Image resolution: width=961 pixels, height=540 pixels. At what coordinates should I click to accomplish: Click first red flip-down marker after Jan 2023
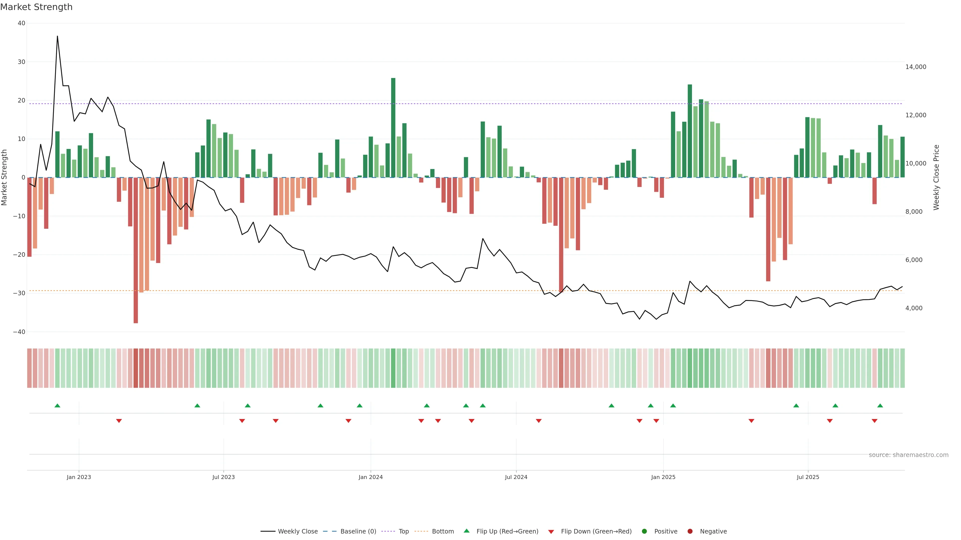point(119,421)
